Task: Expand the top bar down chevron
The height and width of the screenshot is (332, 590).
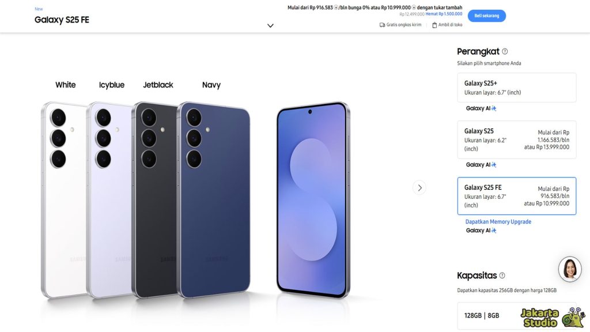Action: click(270, 25)
